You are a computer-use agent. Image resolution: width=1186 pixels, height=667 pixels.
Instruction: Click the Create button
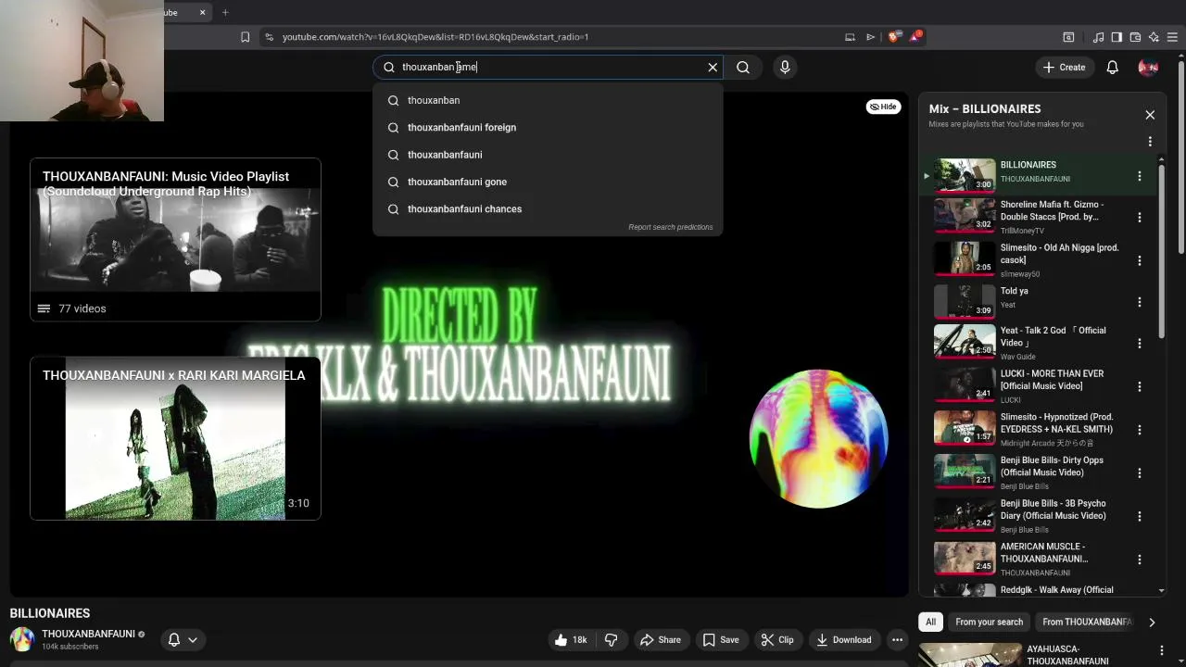pyautogui.click(x=1064, y=67)
